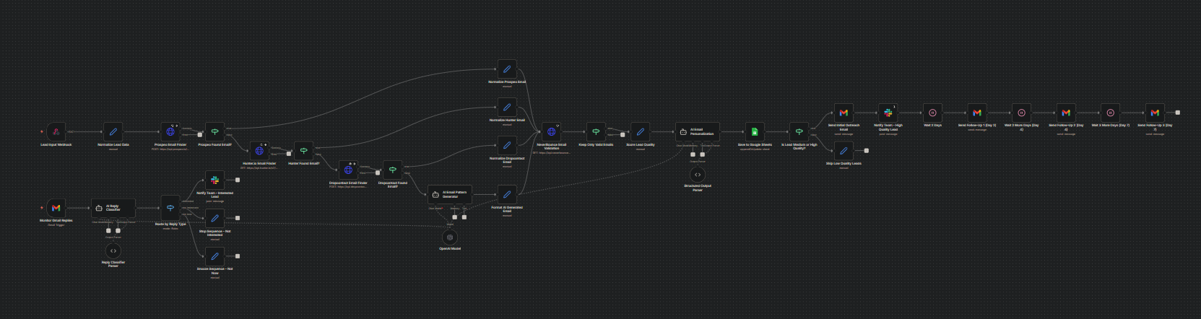The height and width of the screenshot is (319, 1201).
Task: Click output connector after Skip Low Quality Leads
Action: pyautogui.click(x=867, y=151)
